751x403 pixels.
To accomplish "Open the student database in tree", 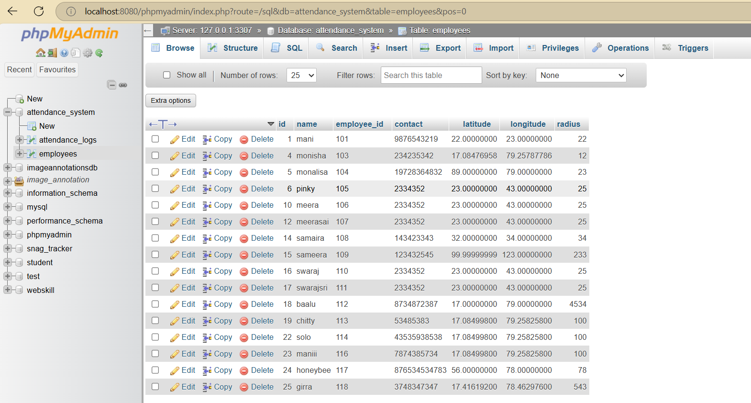I will point(40,262).
